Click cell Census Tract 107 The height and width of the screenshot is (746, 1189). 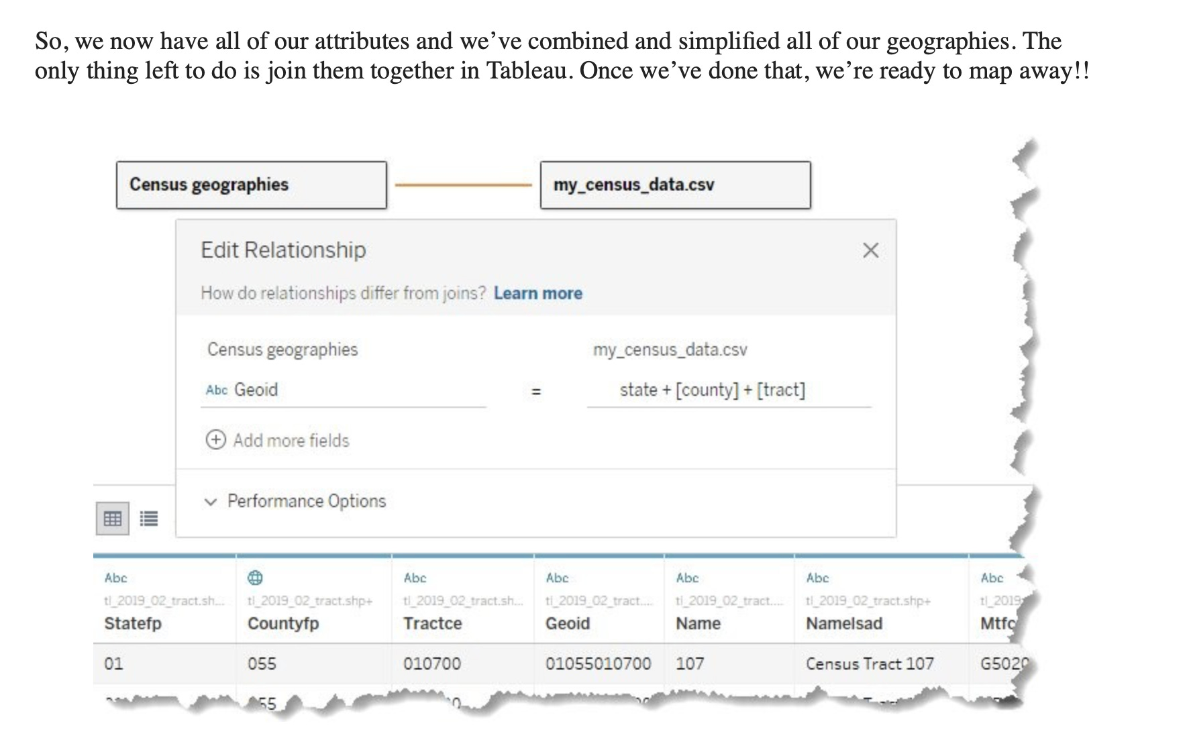pos(870,663)
